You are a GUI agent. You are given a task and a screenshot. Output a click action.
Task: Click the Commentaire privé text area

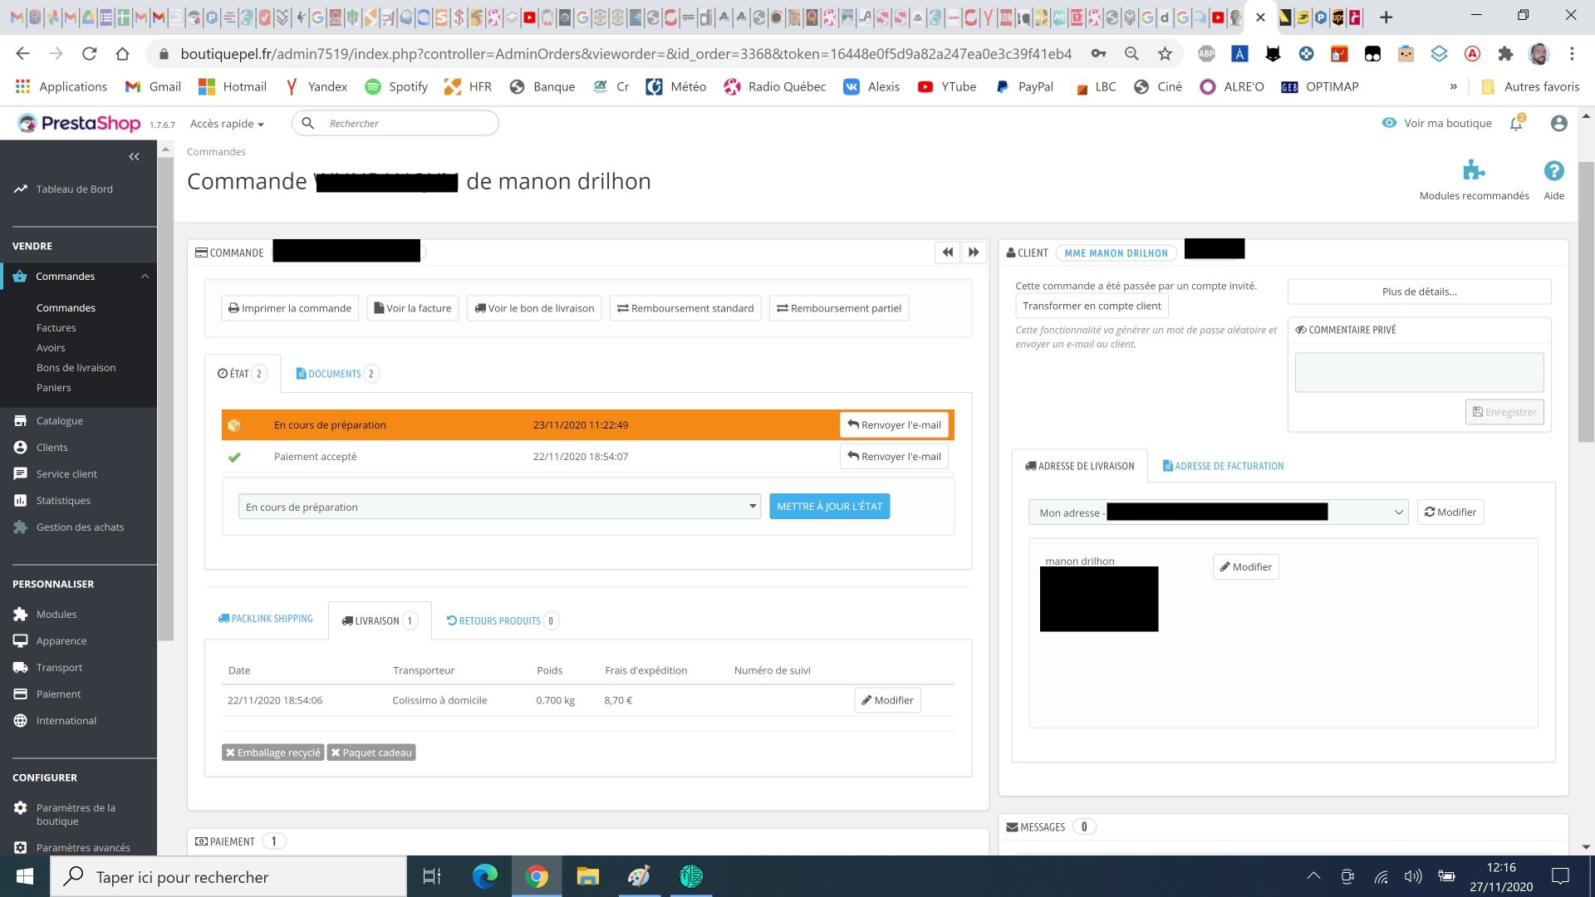(1419, 372)
